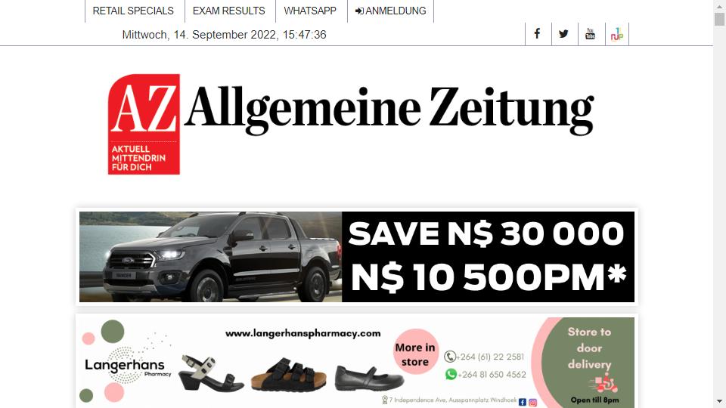This screenshot has width=726, height=408.
Task: Open the Facebook page icon in header
Action: pyautogui.click(x=537, y=34)
